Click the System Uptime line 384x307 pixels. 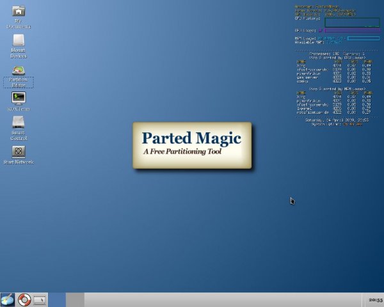(337, 124)
